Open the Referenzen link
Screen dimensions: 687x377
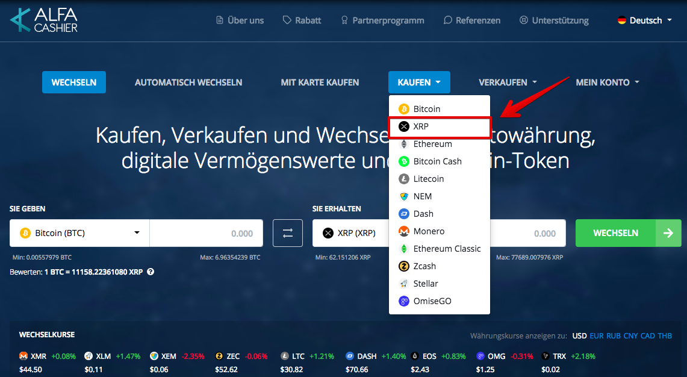click(472, 20)
